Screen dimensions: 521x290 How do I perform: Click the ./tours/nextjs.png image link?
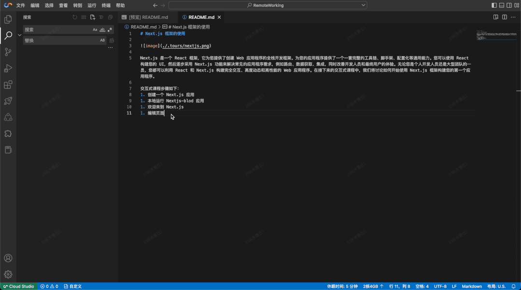pos(186,46)
